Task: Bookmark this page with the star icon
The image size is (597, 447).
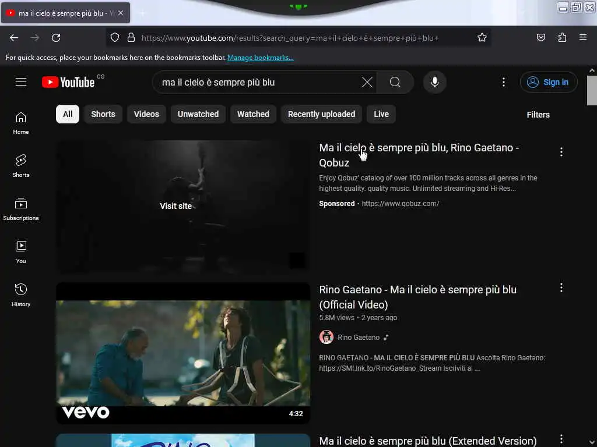Action: 482,38
